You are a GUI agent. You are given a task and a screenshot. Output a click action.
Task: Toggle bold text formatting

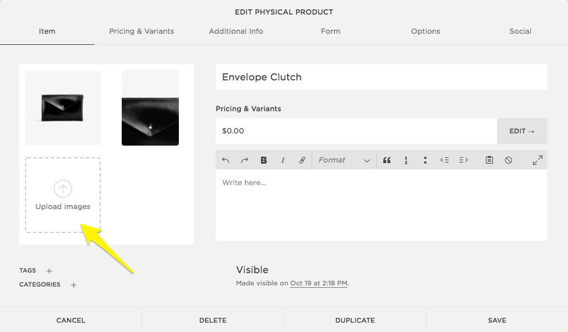(264, 160)
